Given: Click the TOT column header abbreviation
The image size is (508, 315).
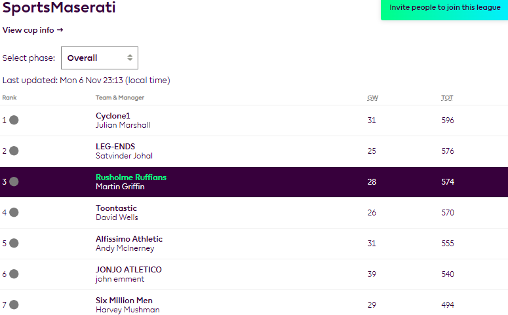Looking at the screenshot, I should tap(447, 98).
